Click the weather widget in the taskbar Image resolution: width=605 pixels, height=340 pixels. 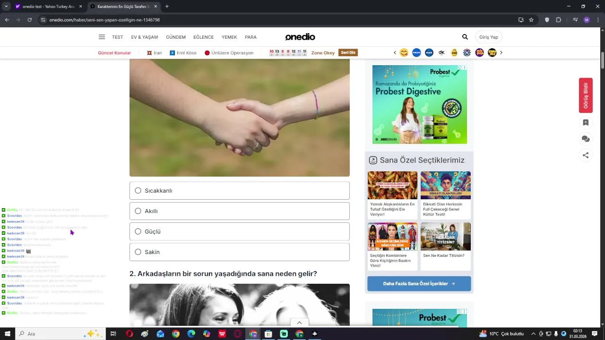pos(501,334)
